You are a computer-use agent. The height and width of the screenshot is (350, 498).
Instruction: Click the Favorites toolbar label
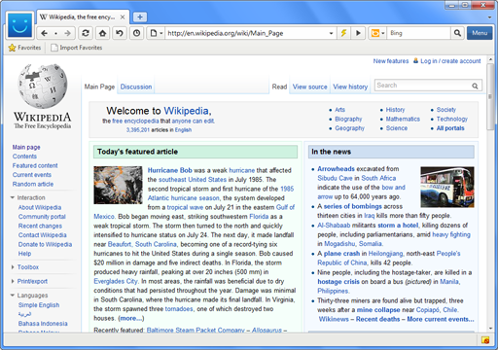[29, 48]
